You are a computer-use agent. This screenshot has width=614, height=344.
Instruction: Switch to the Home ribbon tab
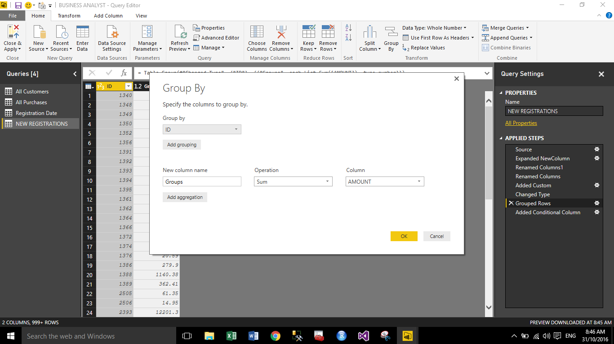(38, 16)
